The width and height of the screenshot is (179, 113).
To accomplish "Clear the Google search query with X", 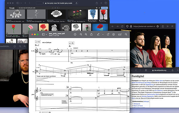I will [x=53, y=8].
